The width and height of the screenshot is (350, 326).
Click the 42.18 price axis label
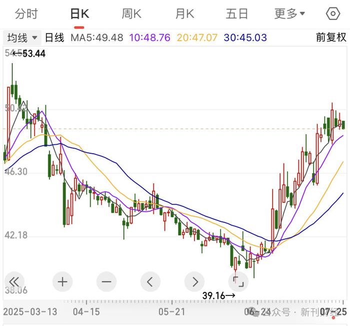pos(16,235)
